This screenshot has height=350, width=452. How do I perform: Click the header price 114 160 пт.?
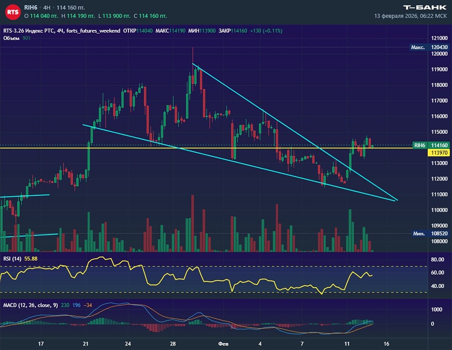pos(71,8)
